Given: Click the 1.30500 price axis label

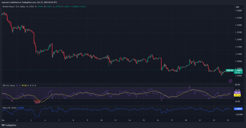Looking at the screenshot, I should point(238,61).
